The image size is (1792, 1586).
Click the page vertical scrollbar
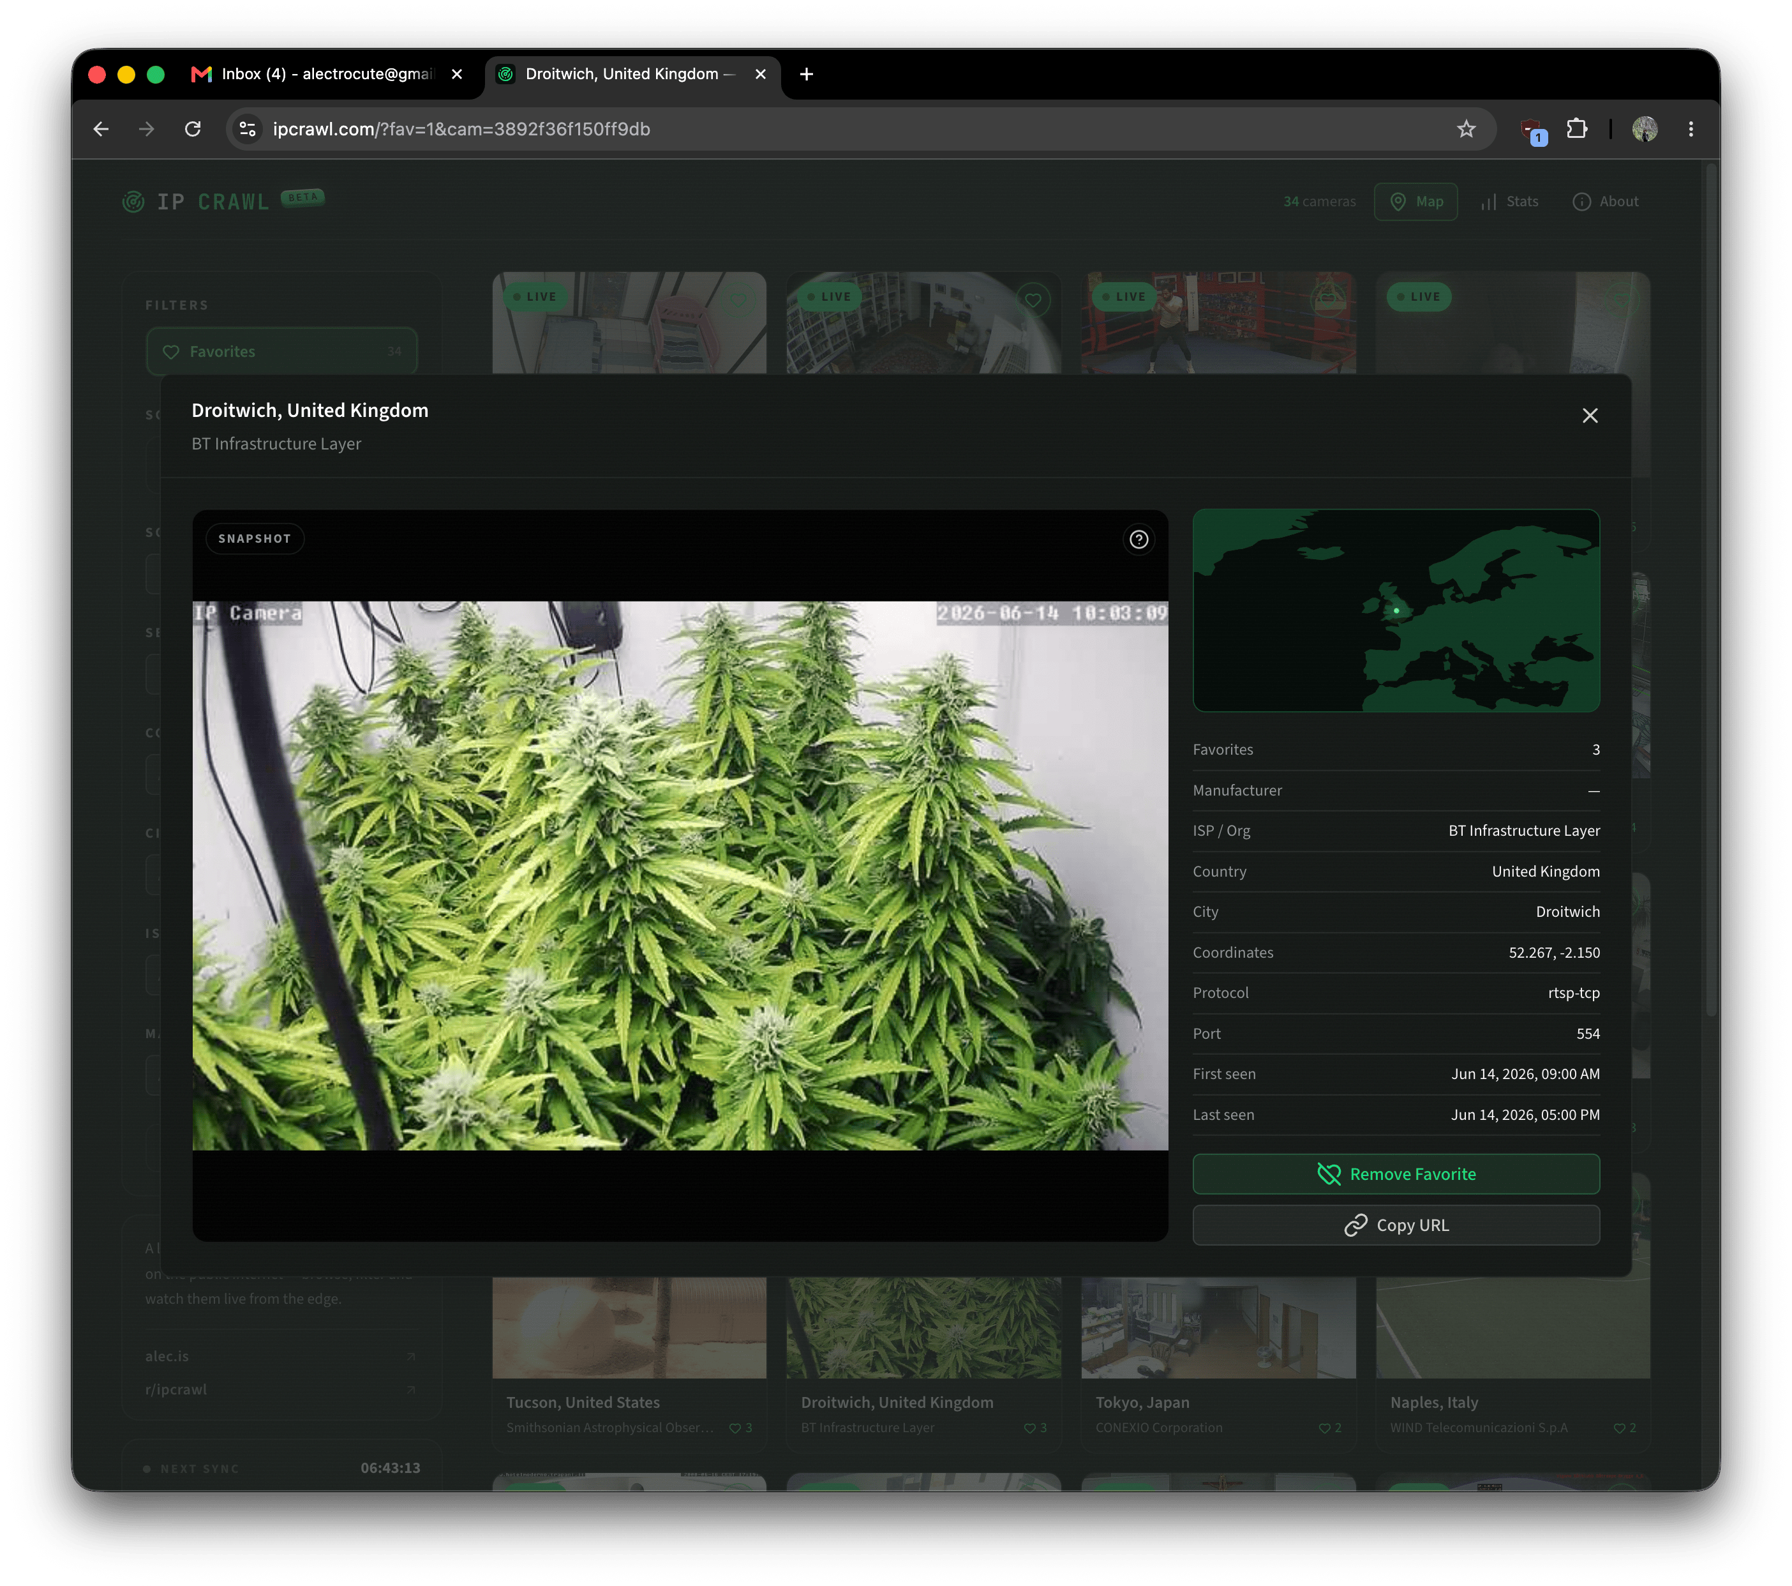coord(1710,588)
